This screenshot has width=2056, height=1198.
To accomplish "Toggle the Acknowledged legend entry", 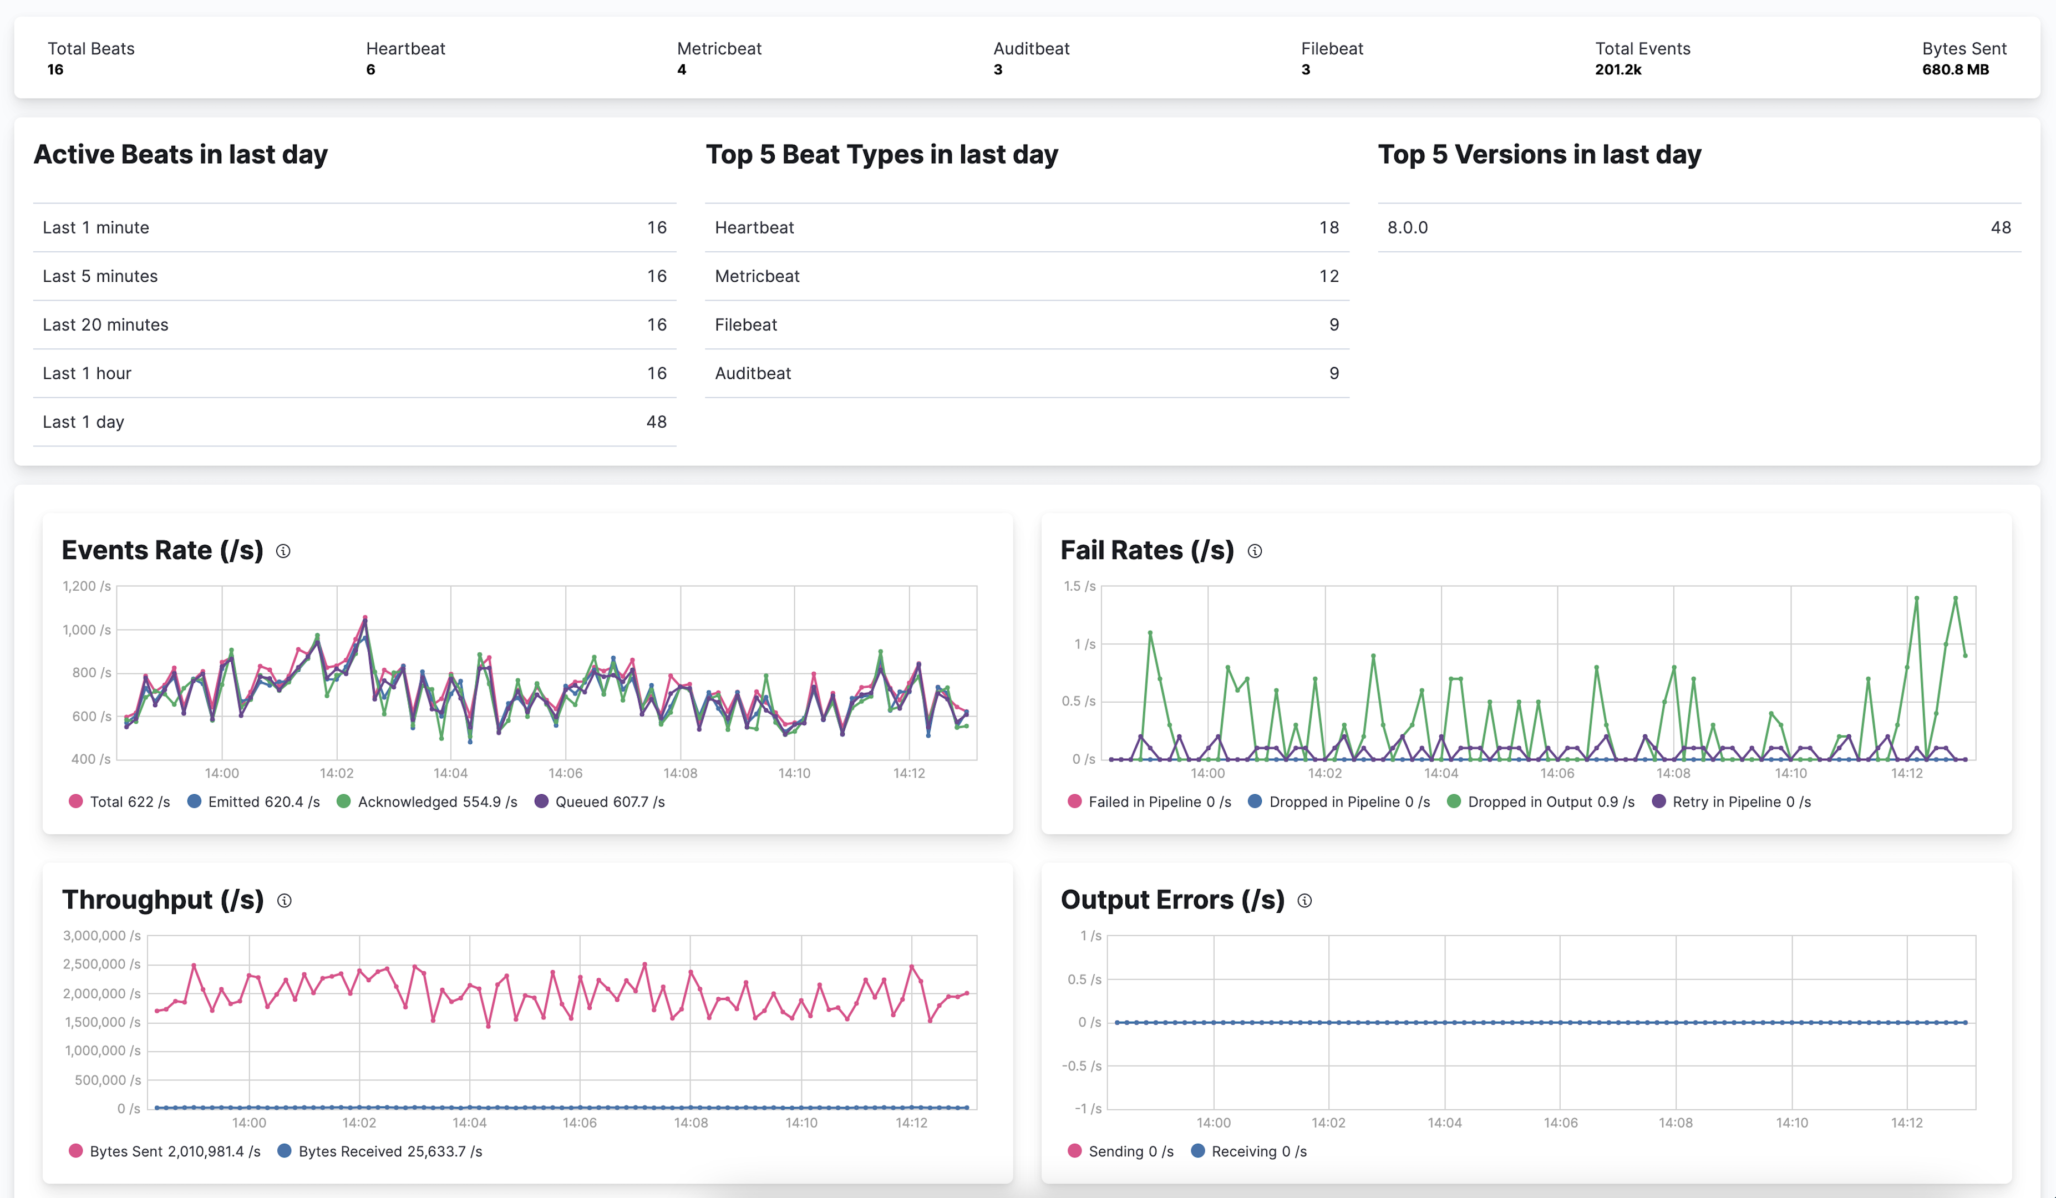I will point(428,801).
